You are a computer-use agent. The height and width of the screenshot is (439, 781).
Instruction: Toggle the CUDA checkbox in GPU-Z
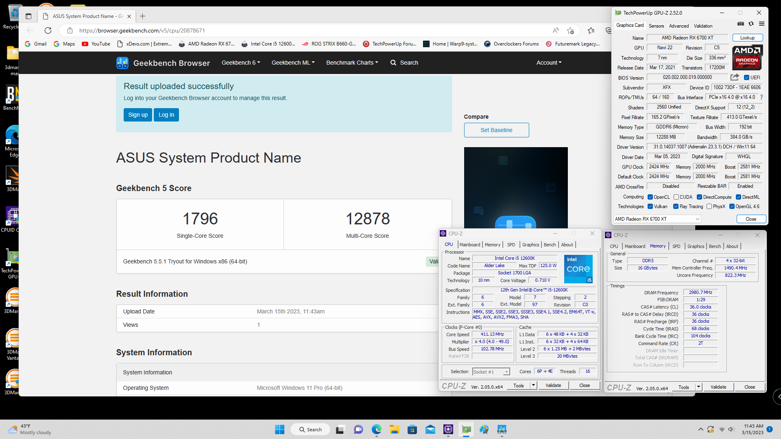coord(676,197)
